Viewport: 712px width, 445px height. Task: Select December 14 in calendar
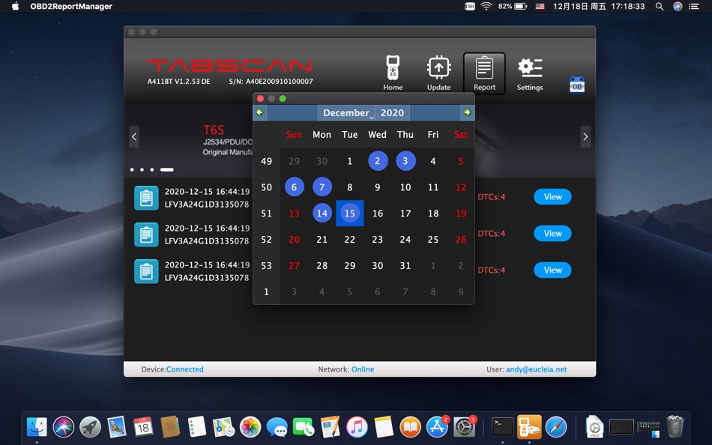[322, 213]
